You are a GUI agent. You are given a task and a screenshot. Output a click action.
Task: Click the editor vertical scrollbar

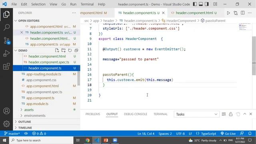point(254,56)
